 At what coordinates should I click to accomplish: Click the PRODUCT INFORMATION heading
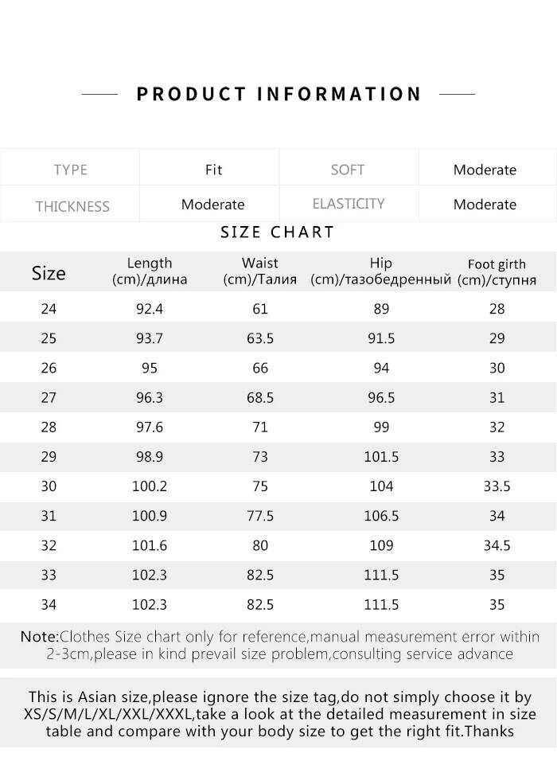pos(278,94)
